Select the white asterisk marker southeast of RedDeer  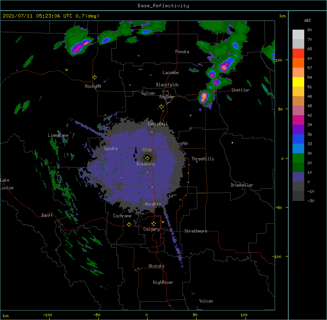click(x=190, y=115)
